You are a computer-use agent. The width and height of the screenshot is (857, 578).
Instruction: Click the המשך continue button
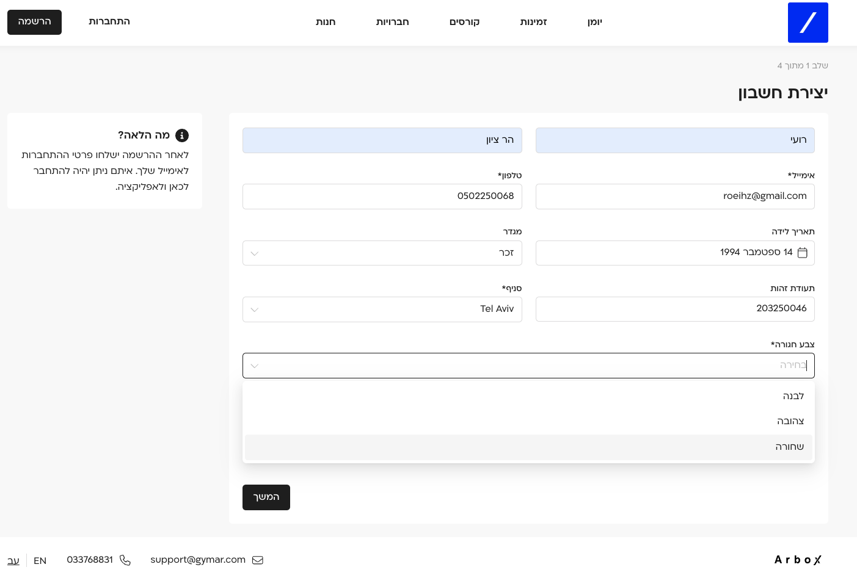(x=266, y=497)
